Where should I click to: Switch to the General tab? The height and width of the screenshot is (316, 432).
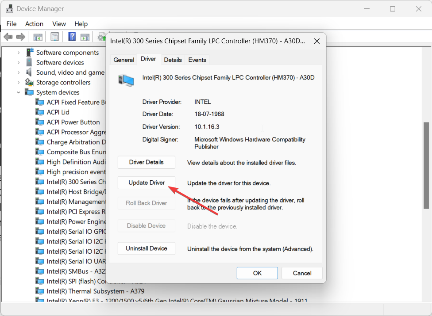pyautogui.click(x=123, y=60)
